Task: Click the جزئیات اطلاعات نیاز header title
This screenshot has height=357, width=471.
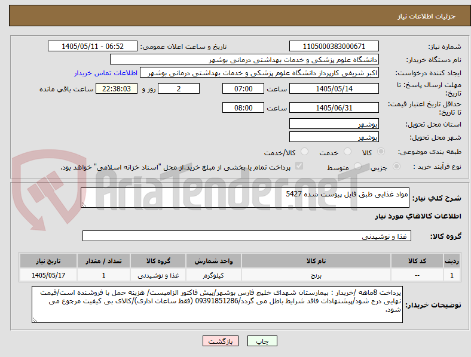Action: tap(427, 16)
